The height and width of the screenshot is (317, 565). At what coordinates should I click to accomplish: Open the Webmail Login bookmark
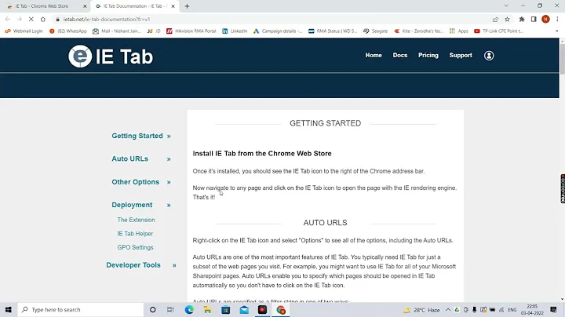(24, 31)
